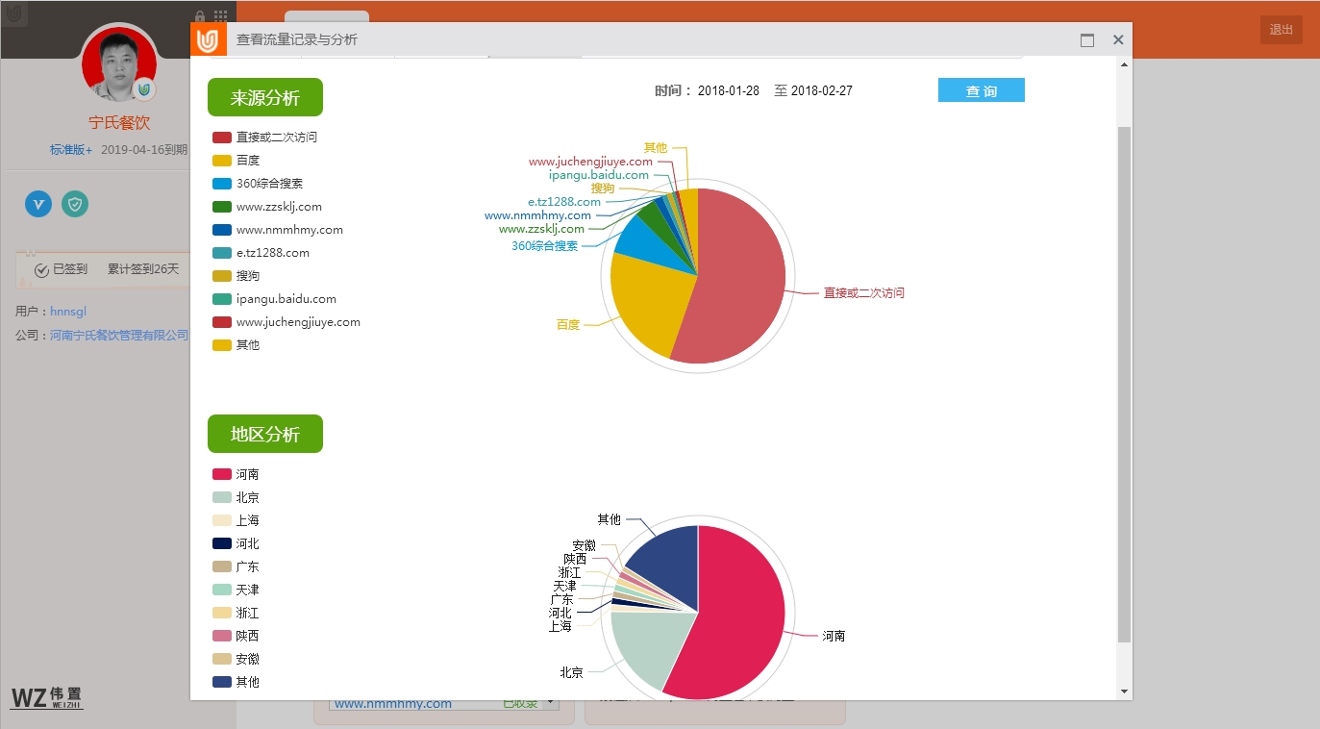
Task: Click the blue V verification badge icon
Action: pos(38,204)
